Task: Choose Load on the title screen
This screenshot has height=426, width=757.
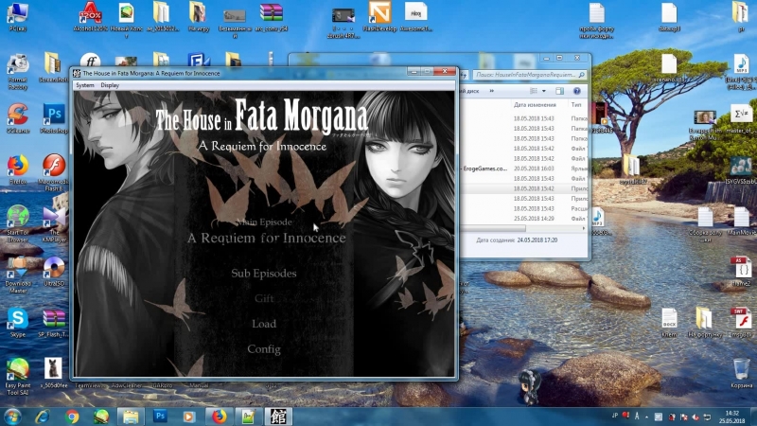Action: (x=264, y=324)
